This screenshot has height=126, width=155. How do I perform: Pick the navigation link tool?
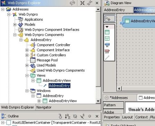tap(107, 58)
